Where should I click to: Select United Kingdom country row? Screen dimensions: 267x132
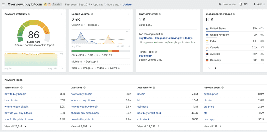(x=235, y=35)
